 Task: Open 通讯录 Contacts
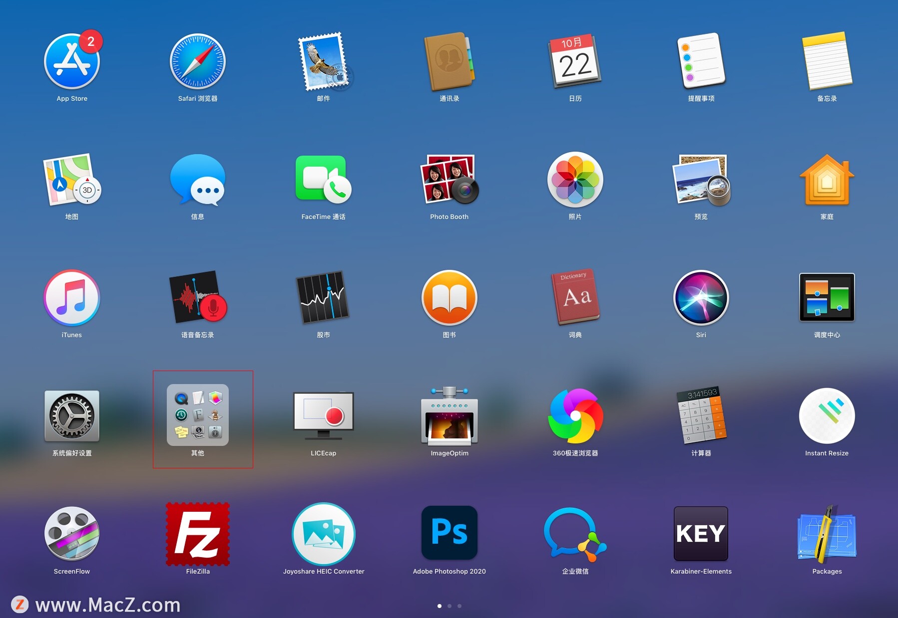tap(449, 61)
